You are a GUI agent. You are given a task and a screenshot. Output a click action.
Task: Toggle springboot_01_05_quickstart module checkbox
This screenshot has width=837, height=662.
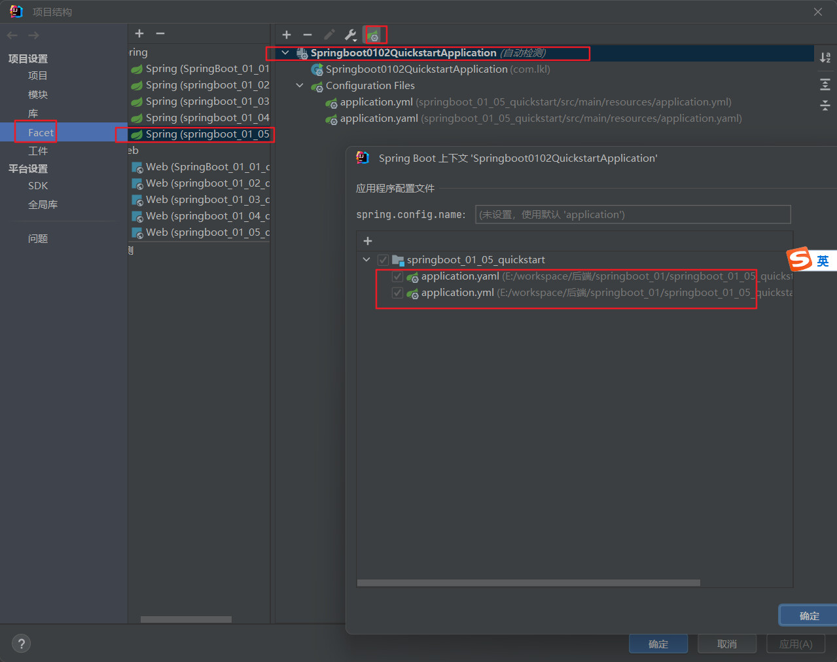383,260
